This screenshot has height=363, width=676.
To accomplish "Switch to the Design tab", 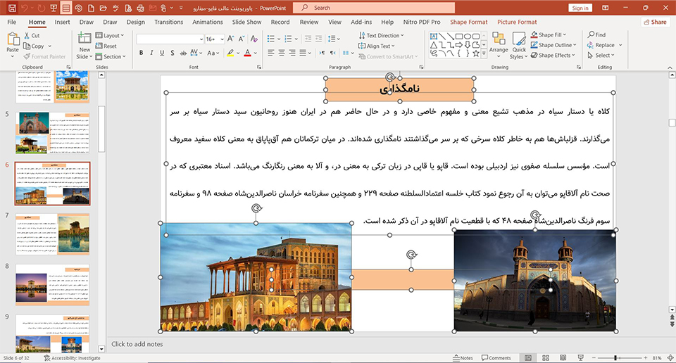I will click(x=136, y=22).
